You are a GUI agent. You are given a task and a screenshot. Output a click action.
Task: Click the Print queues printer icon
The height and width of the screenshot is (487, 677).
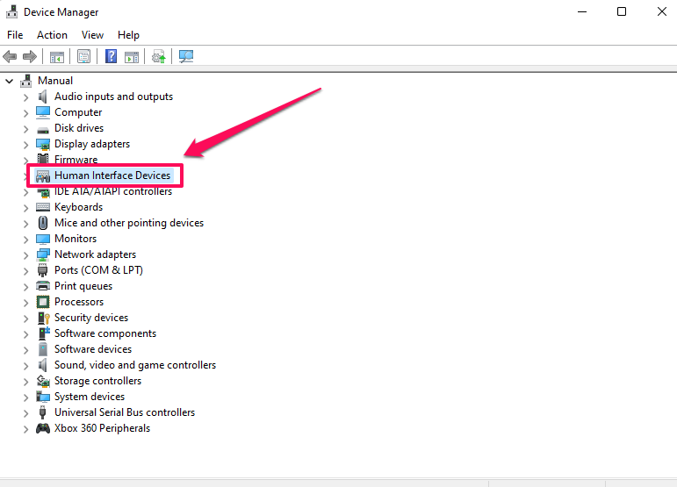(43, 286)
